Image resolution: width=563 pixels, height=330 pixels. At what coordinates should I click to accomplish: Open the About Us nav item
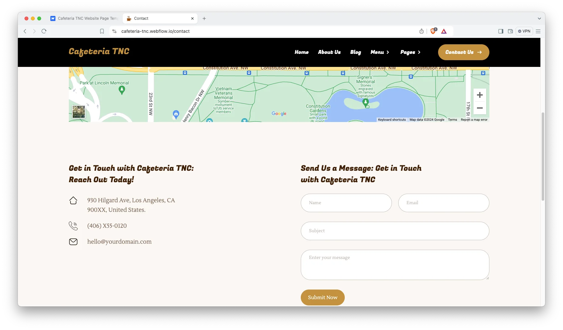pos(329,52)
